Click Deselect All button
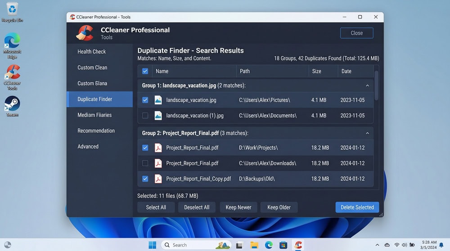The height and width of the screenshot is (251, 450). [x=197, y=207]
